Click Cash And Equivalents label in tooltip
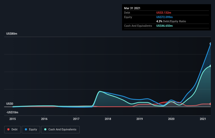 pyautogui.click(x=138, y=26)
